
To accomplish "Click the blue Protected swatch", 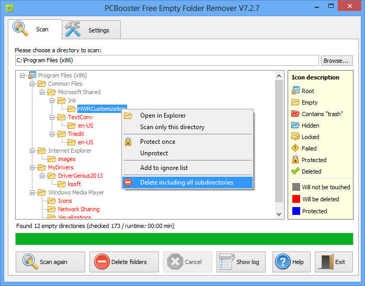I will click(x=296, y=211).
